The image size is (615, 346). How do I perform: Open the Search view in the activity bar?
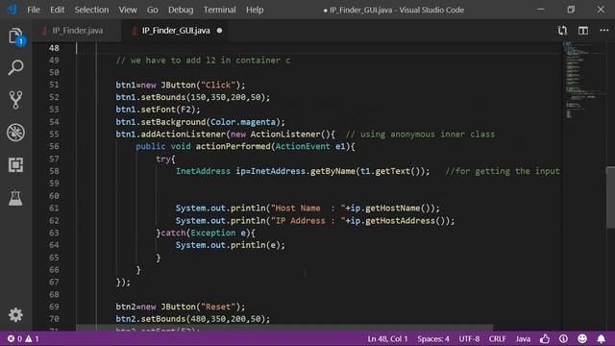(15, 67)
